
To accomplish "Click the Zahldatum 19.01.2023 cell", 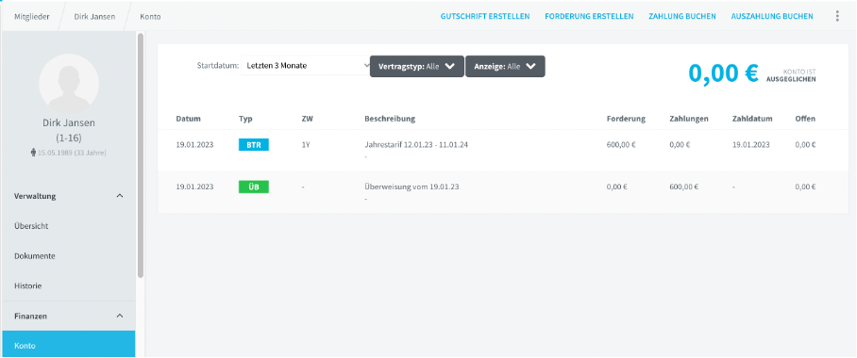I will 751,145.
